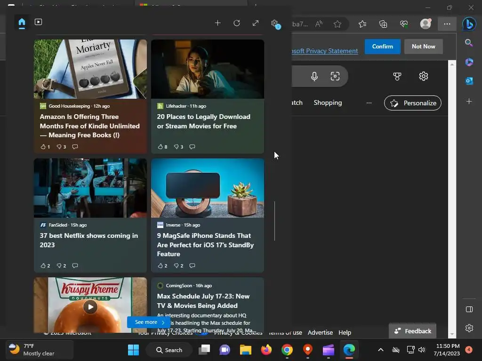Open the widgets video Watch tab
Screen dimensions: 482x361
tap(39, 22)
